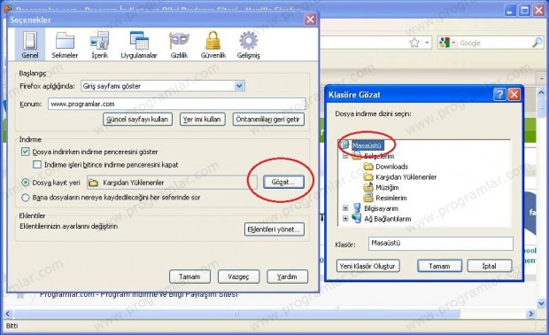Select the Müziğim folder
This screenshot has width=549, height=335.
387,188
